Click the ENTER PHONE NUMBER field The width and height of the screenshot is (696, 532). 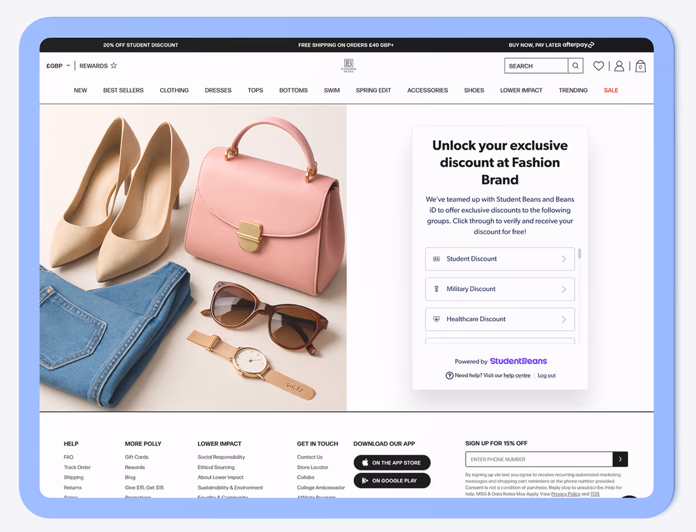tap(539, 459)
